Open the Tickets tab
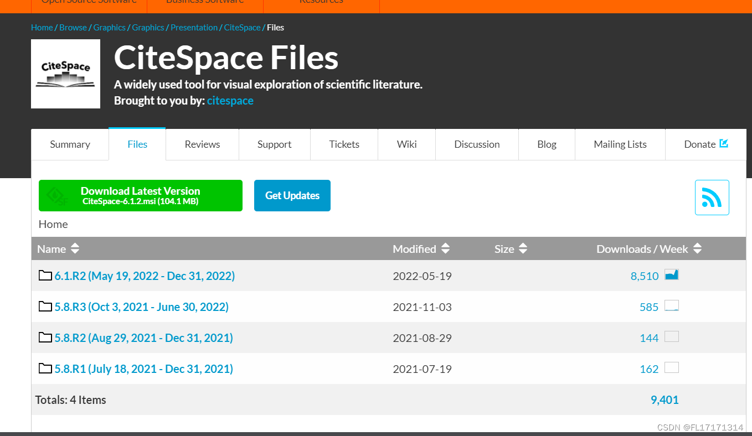 344,144
